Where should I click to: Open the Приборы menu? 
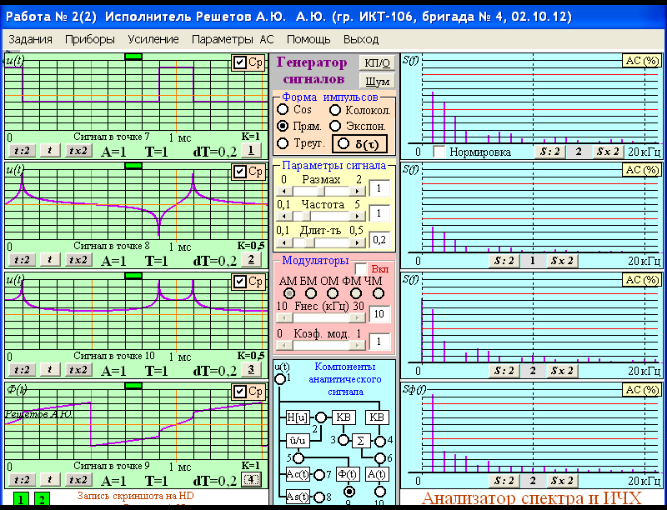click(90, 39)
